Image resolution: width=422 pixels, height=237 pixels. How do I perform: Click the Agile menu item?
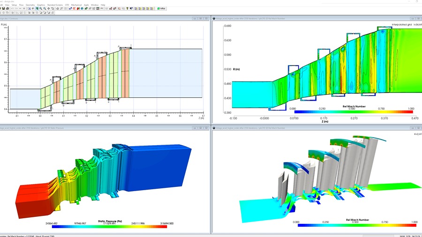tap(86, 5)
